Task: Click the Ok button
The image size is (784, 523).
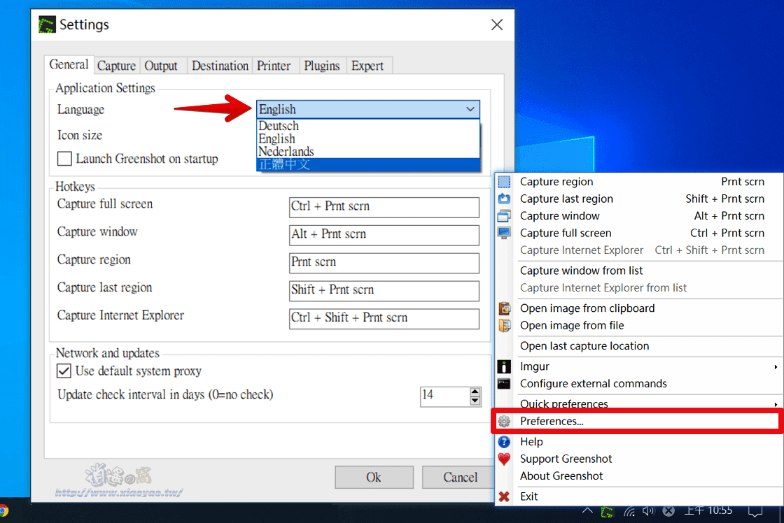Action: tap(374, 477)
